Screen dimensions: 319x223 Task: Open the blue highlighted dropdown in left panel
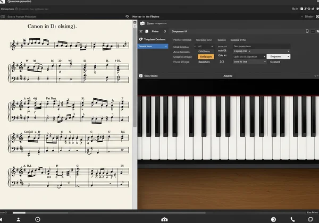point(152,47)
